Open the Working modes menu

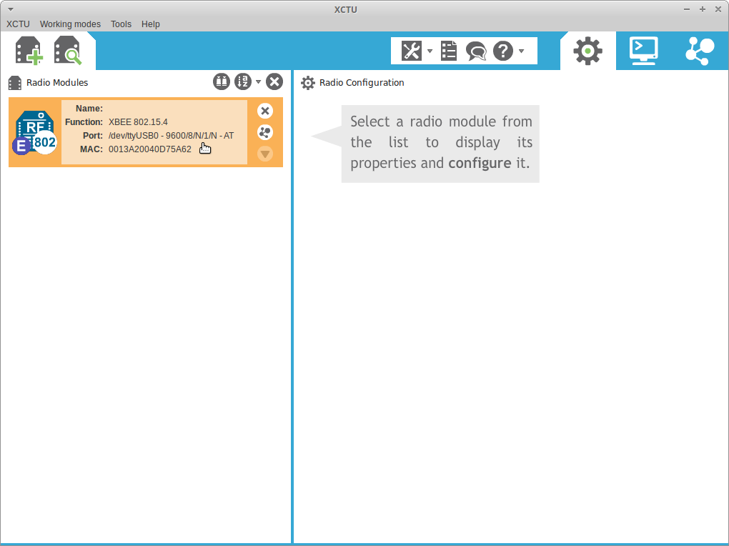pyautogui.click(x=70, y=24)
